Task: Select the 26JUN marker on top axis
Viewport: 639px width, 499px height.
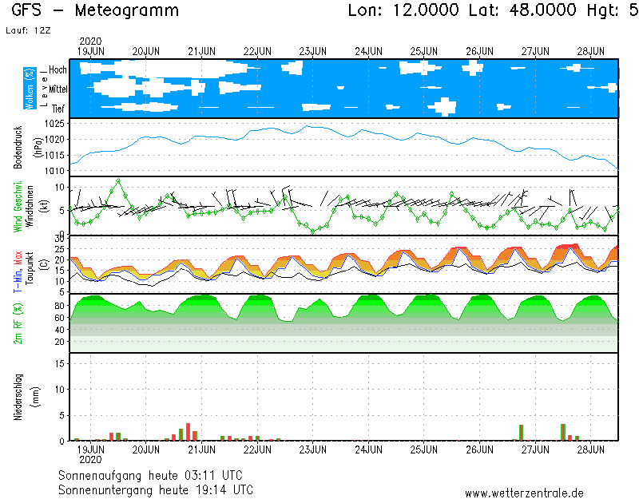Action: [479, 51]
